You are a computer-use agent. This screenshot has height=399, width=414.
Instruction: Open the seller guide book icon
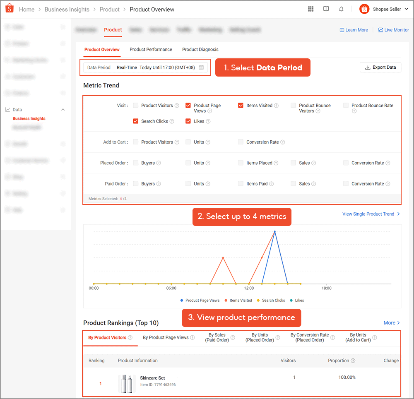[326, 9]
